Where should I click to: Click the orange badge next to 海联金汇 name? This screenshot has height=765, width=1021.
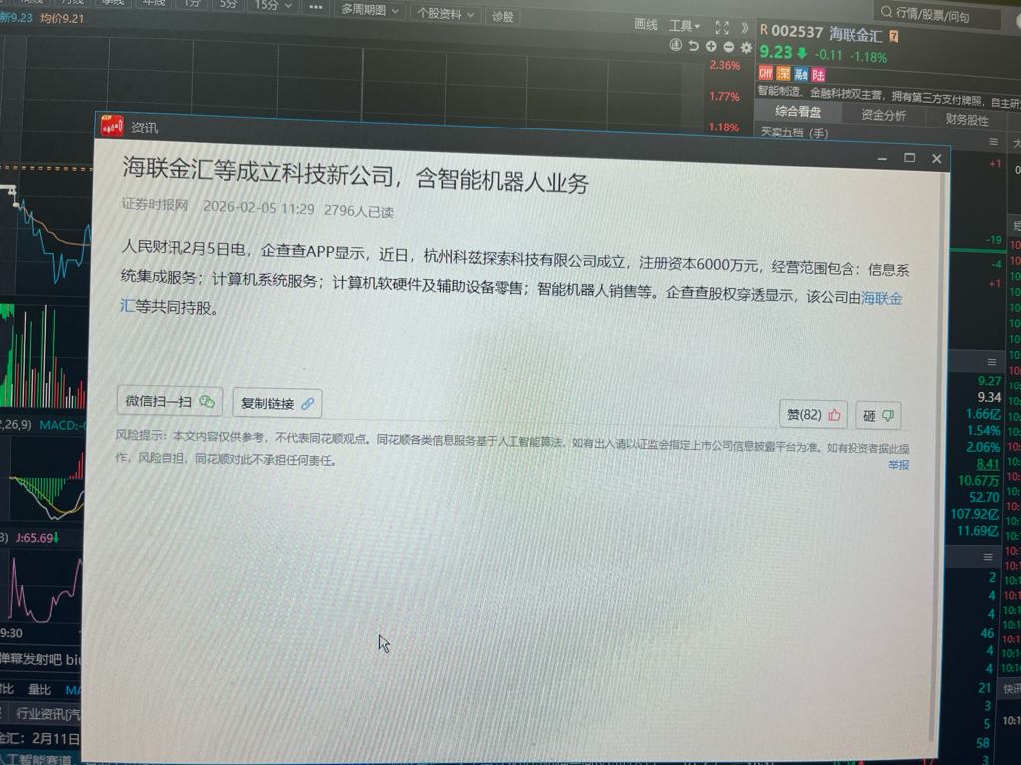tap(894, 36)
